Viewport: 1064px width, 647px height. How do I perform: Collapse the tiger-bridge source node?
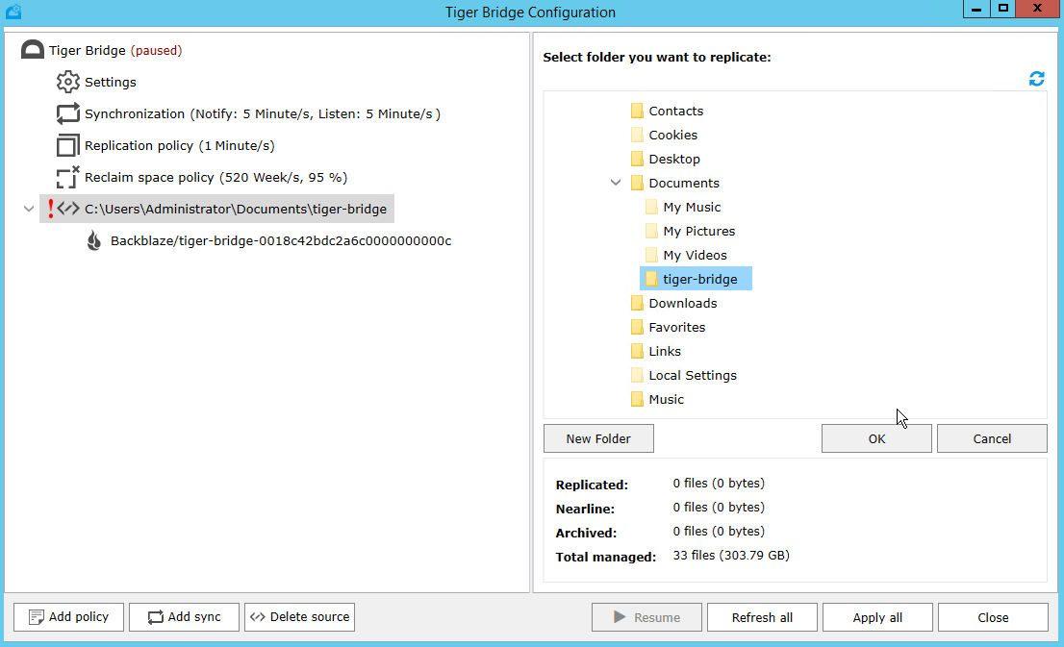point(29,209)
